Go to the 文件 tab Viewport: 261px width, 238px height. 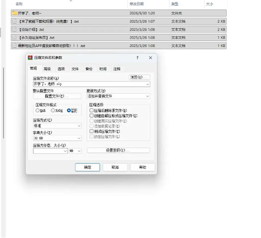pyautogui.click(x=75, y=69)
